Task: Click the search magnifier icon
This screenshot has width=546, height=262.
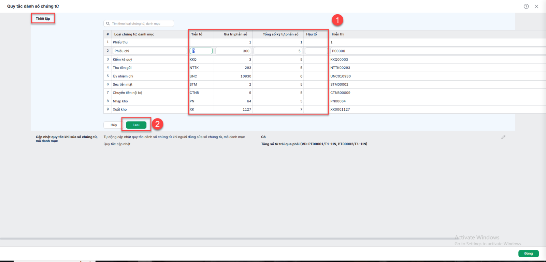Action: (x=108, y=23)
